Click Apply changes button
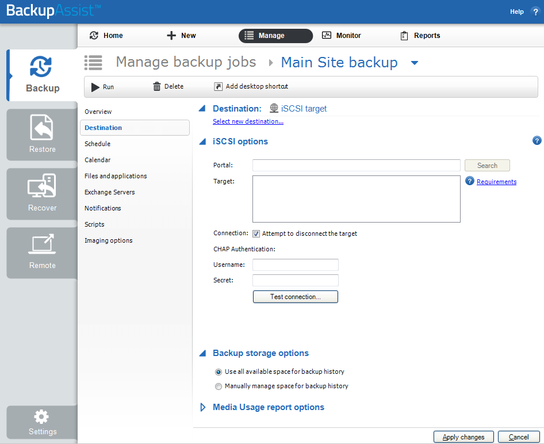The image size is (544, 444). pos(463,437)
